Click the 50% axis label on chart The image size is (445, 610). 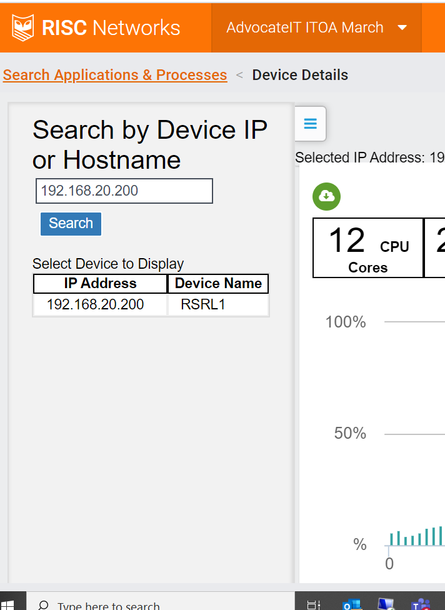(350, 433)
